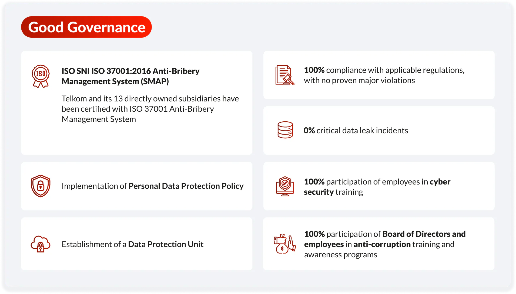Click the monitor with shield checkmark icon
Screen dimensions: 516x294
(285, 186)
